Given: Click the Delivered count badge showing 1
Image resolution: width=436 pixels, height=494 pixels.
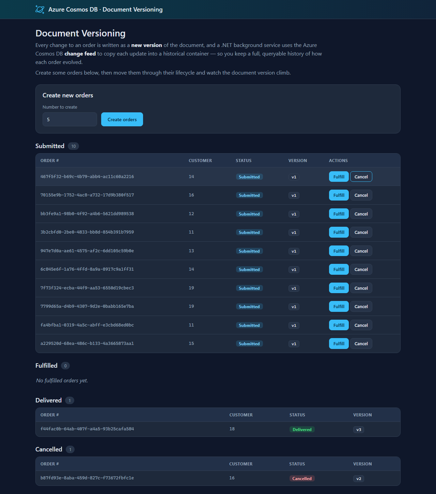Looking at the screenshot, I should tap(69, 400).
